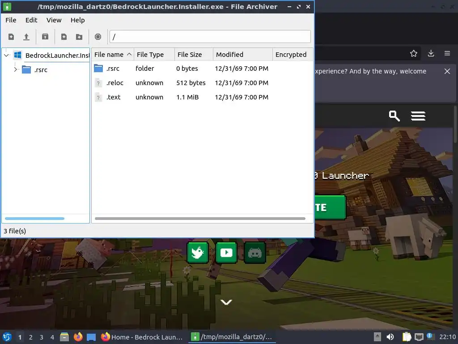The width and height of the screenshot is (458, 344).
Task: Bookmark page with Firefox star icon
Action: click(414, 54)
